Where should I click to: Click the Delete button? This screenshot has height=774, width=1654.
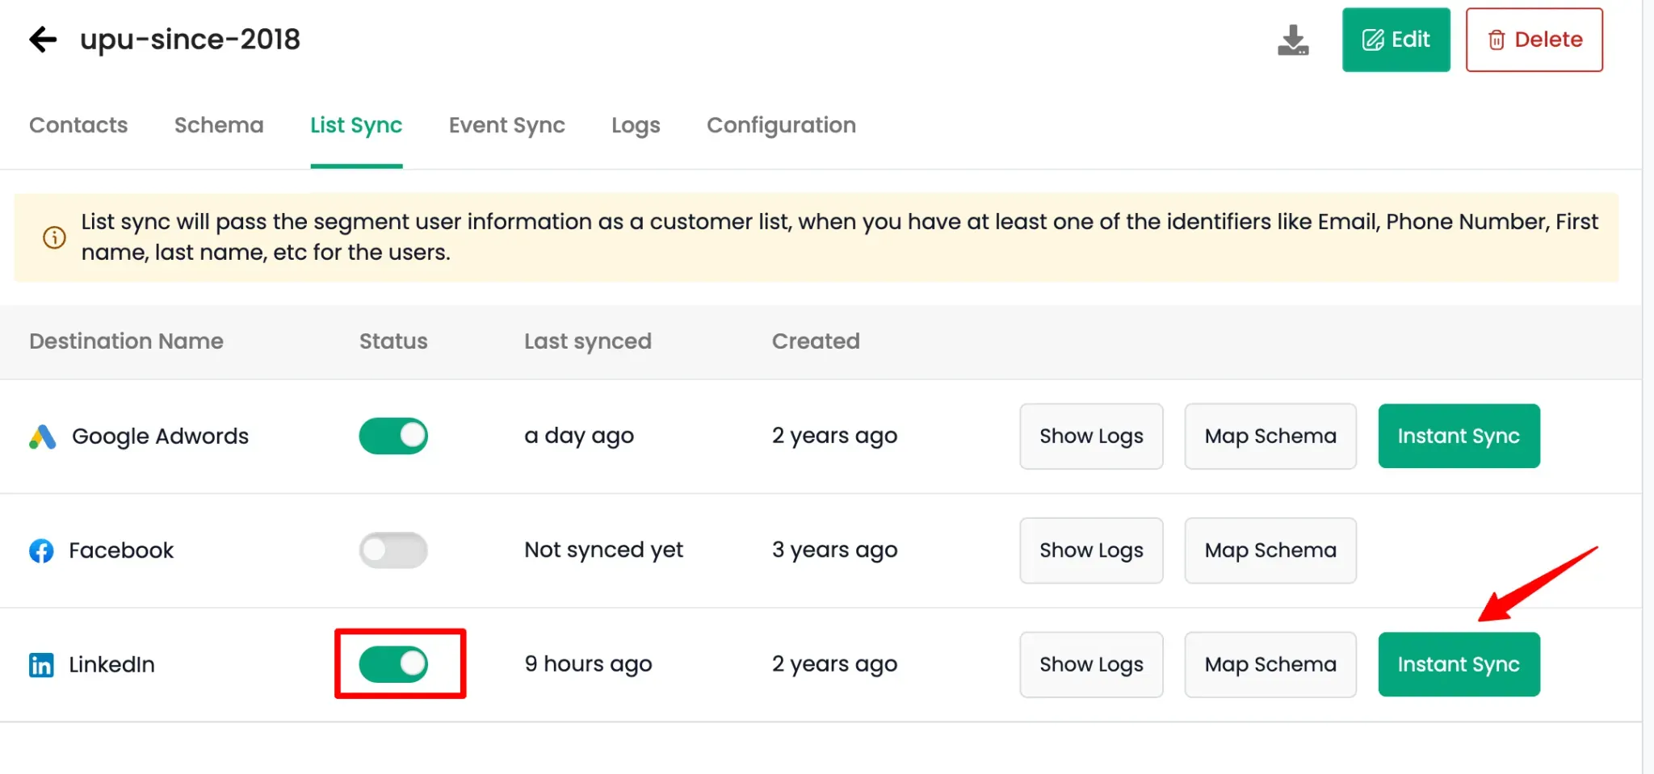tap(1534, 40)
